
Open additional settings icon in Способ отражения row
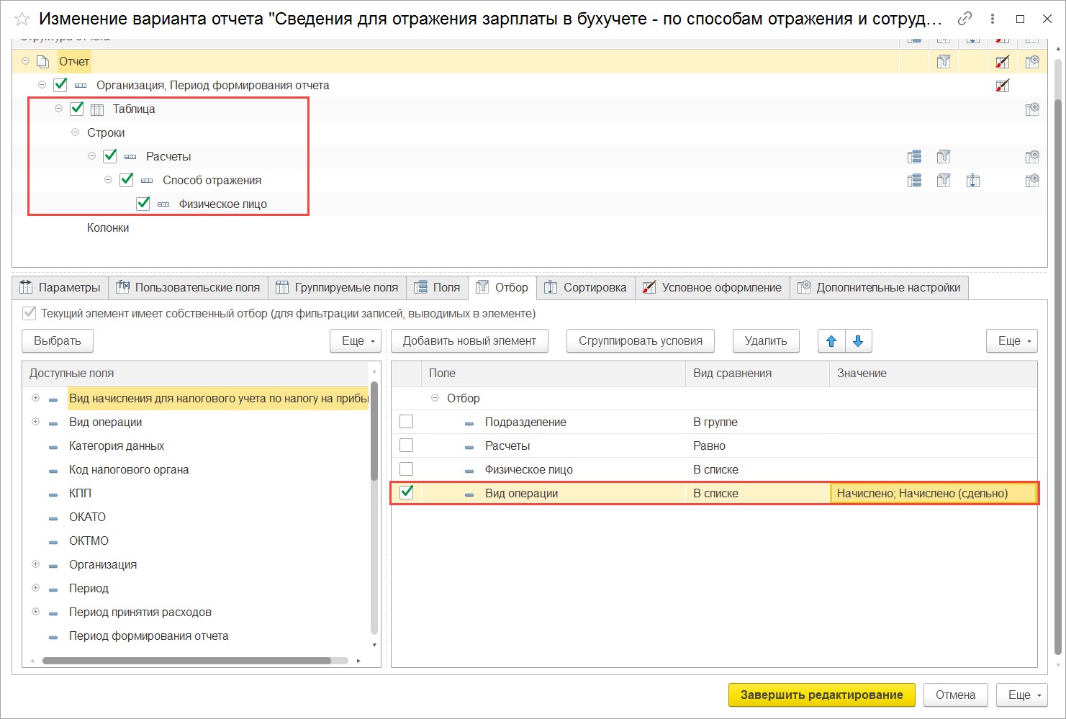coord(1032,181)
